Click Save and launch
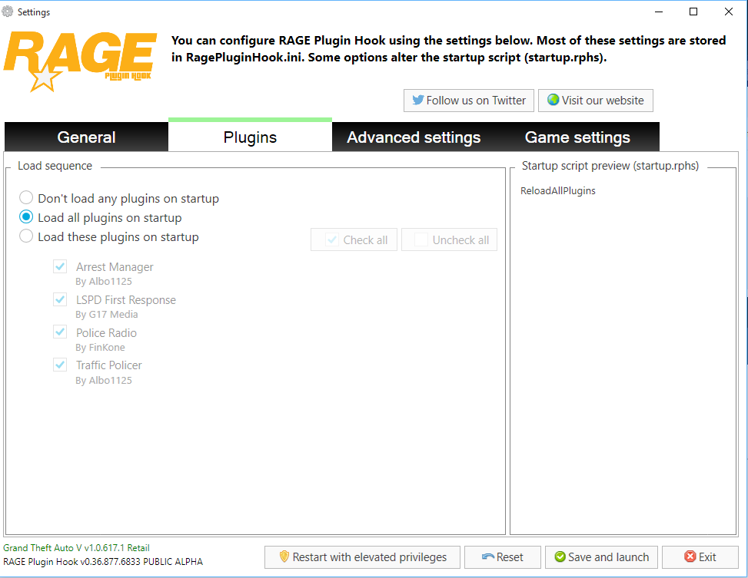The width and height of the screenshot is (748, 578). pyautogui.click(x=601, y=557)
